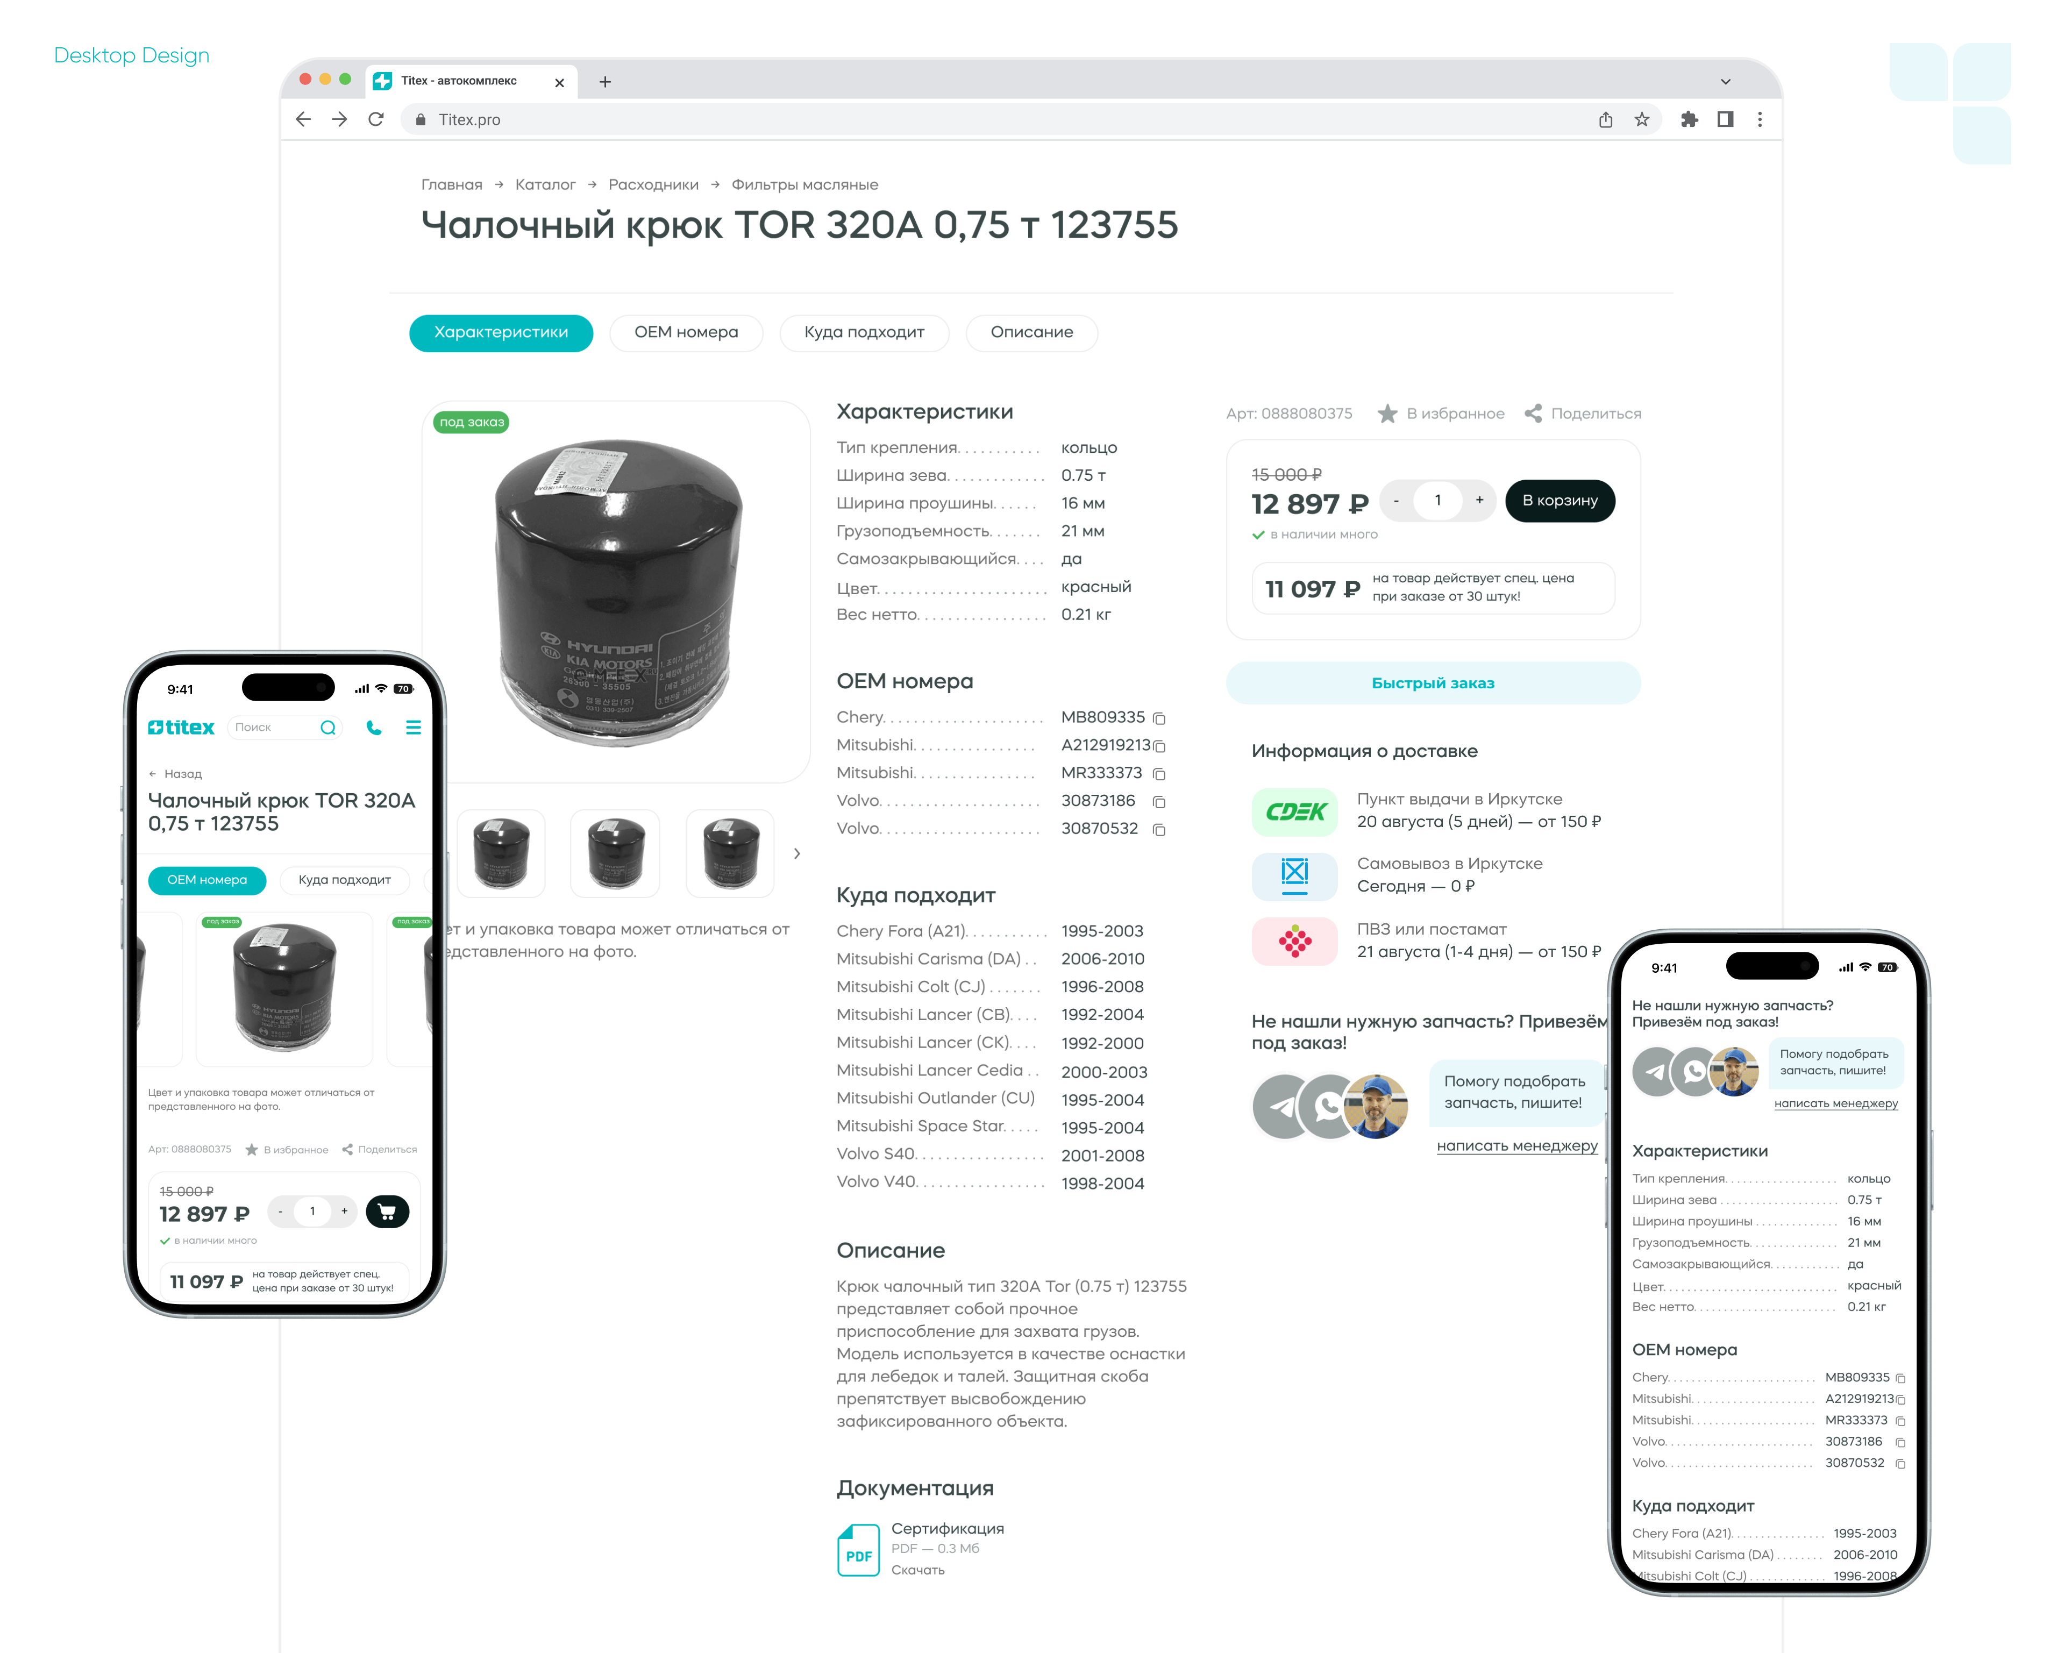Show next thumbnails with the gallery arrow

797,853
